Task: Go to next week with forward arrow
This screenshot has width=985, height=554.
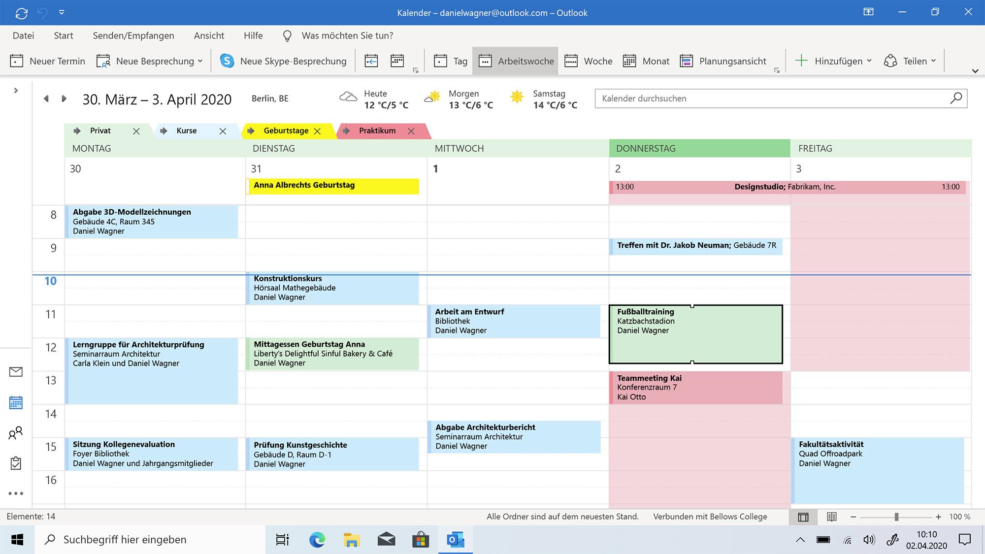Action: pyautogui.click(x=64, y=98)
